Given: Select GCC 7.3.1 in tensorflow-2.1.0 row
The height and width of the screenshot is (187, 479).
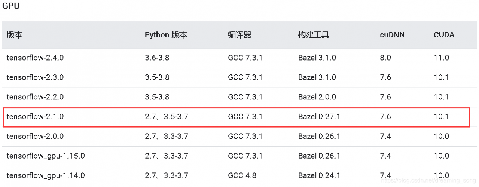Looking at the screenshot, I should (x=245, y=117).
